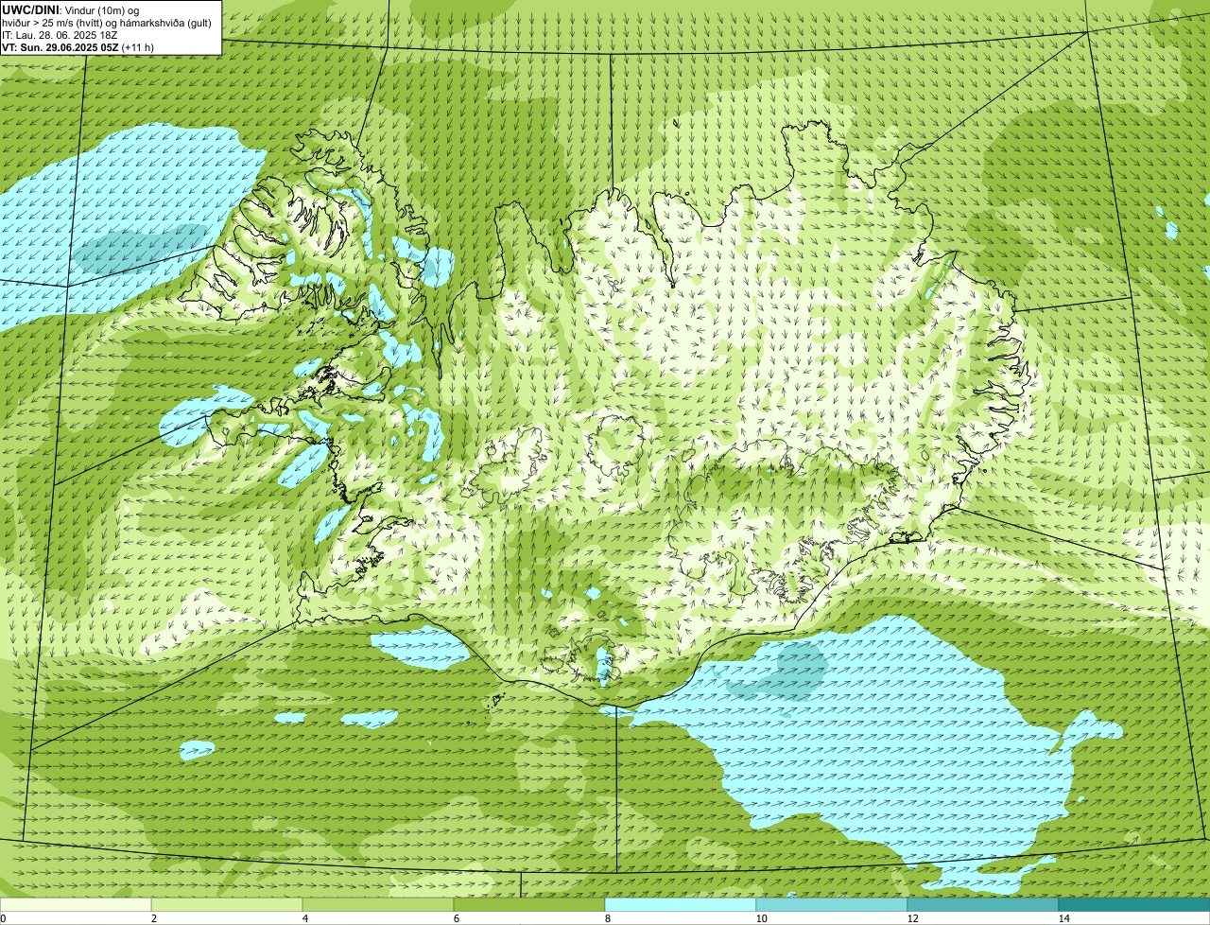The height and width of the screenshot is (925, 1210).
Task: Click the scale label "0"
Action: coord(3,918)
